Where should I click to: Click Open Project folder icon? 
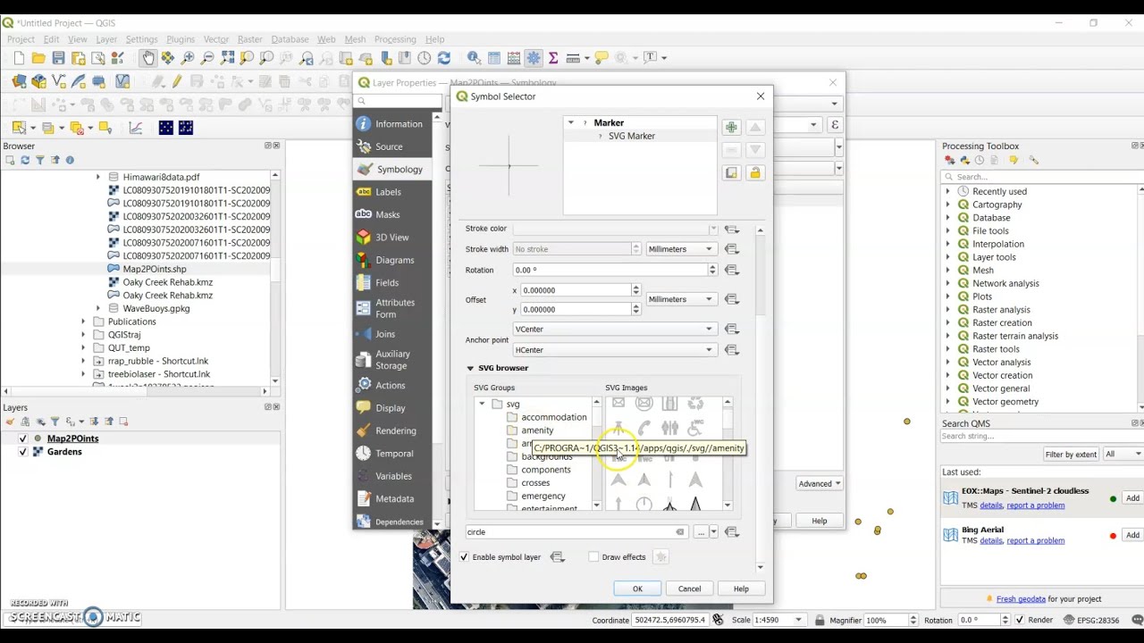click(x=38, y=58)
